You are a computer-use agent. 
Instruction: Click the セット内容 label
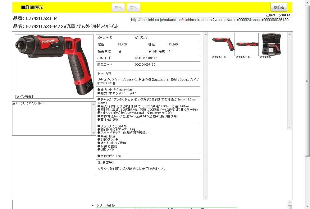click(104, 73)
